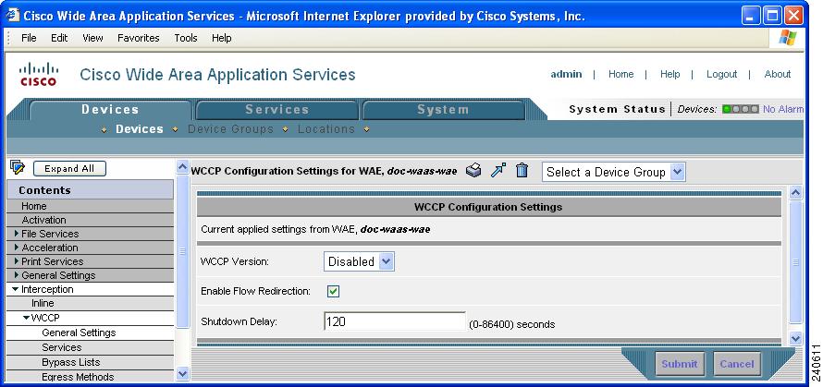Image resolution: width=823 pixels, height=387 pixels.
Task: Open the Help menu
Action: click(222, 38)
